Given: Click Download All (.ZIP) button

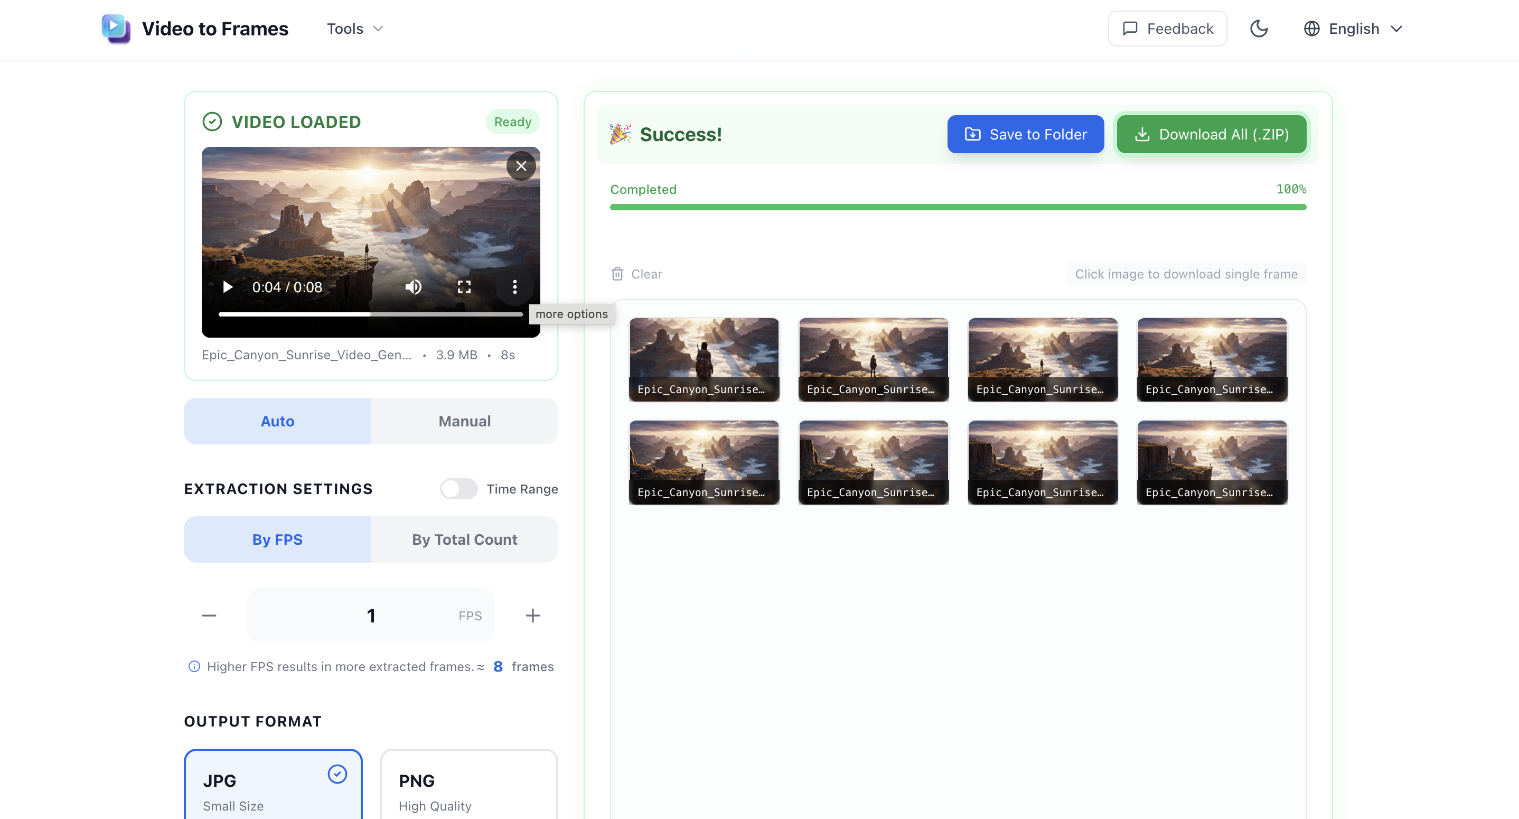Looking at the screenshot, I should (x=1212, y=135).
